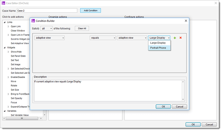The width and height of the screenshot is (222, 131).
Task: Click the green plus add-condition icon
Action: point(175,38)
